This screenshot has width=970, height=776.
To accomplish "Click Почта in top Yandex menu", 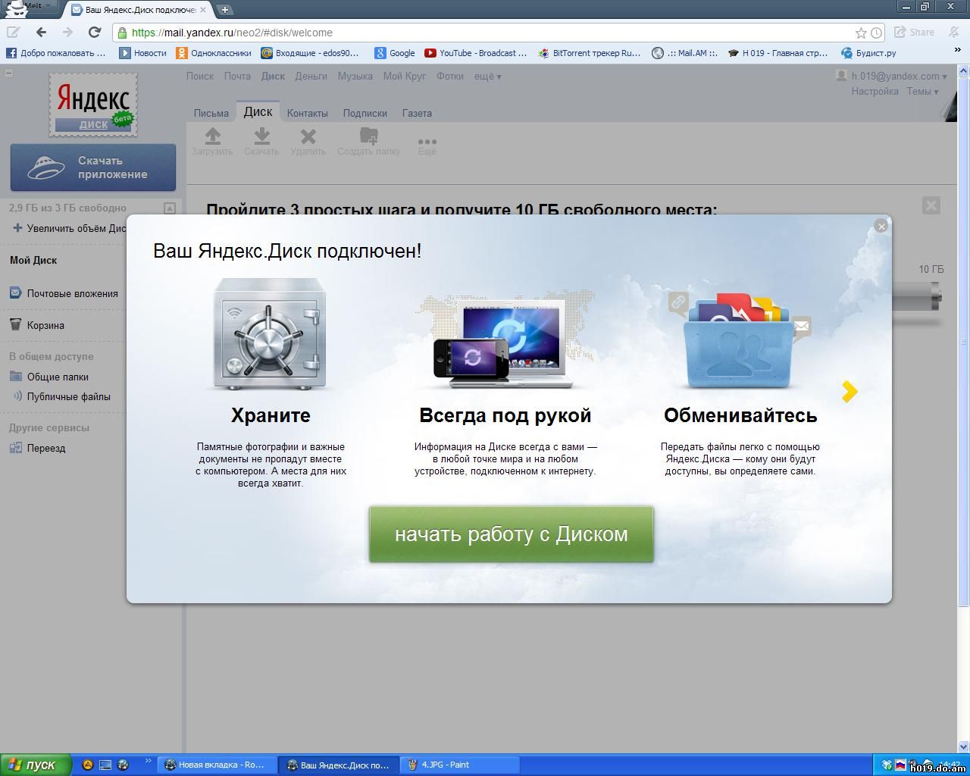I will pos(237,76).
